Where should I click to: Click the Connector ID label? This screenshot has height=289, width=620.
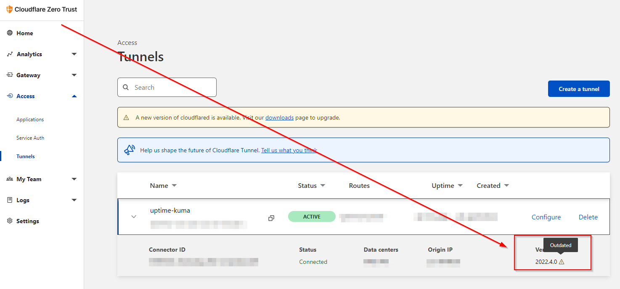coord(167,250)
